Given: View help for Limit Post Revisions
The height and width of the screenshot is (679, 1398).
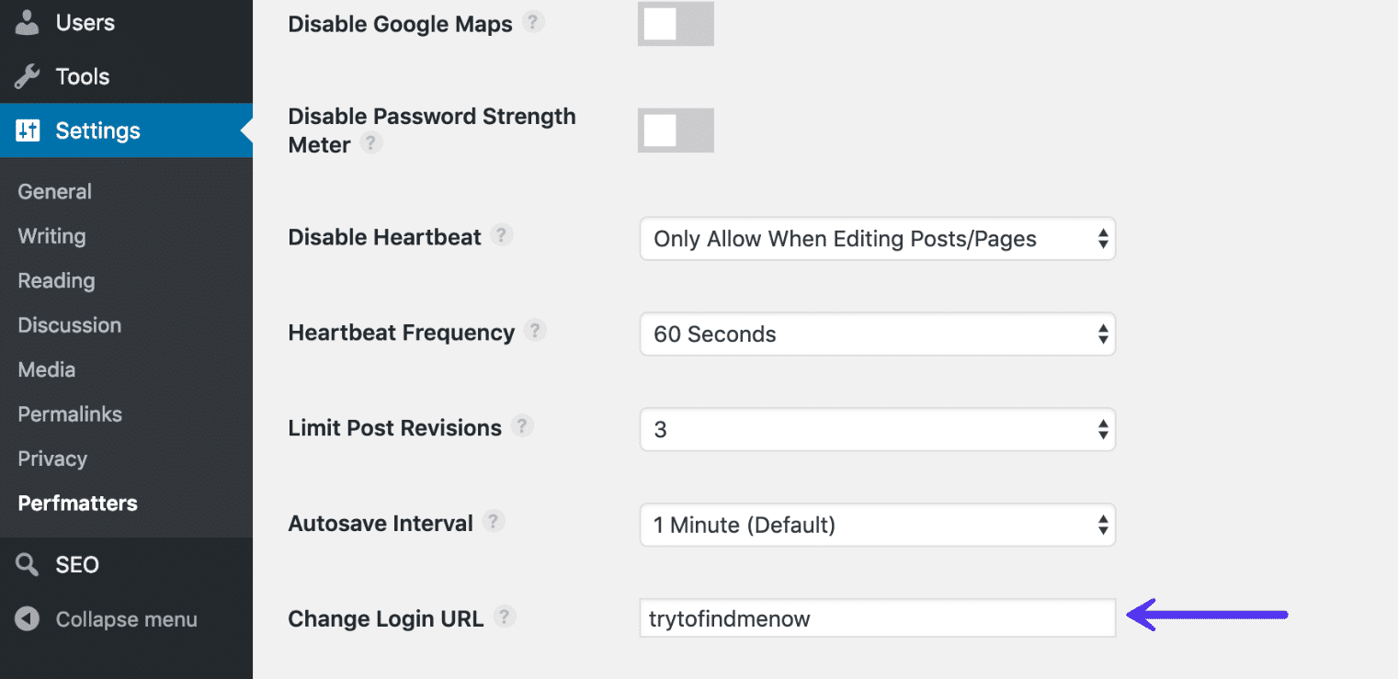Looking at the screenshot, I should (x=522, y=425).
